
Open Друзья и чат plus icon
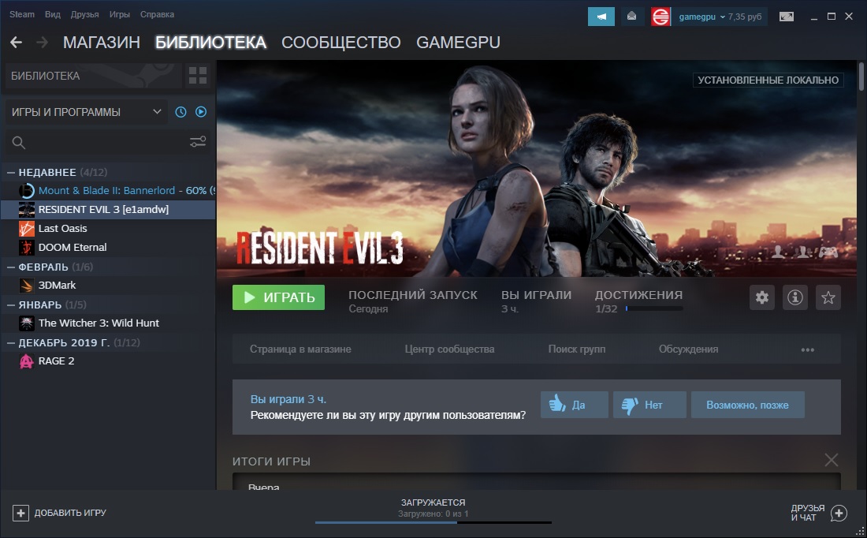[839, 513]
